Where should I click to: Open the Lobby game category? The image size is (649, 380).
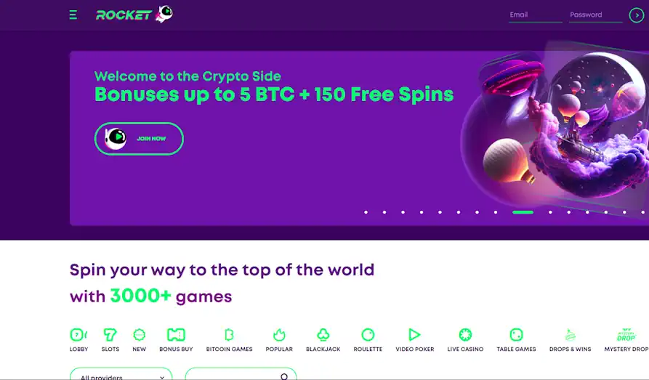(78, 340)
